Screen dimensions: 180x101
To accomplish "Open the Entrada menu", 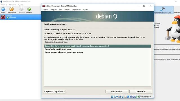I will (67, 10).
